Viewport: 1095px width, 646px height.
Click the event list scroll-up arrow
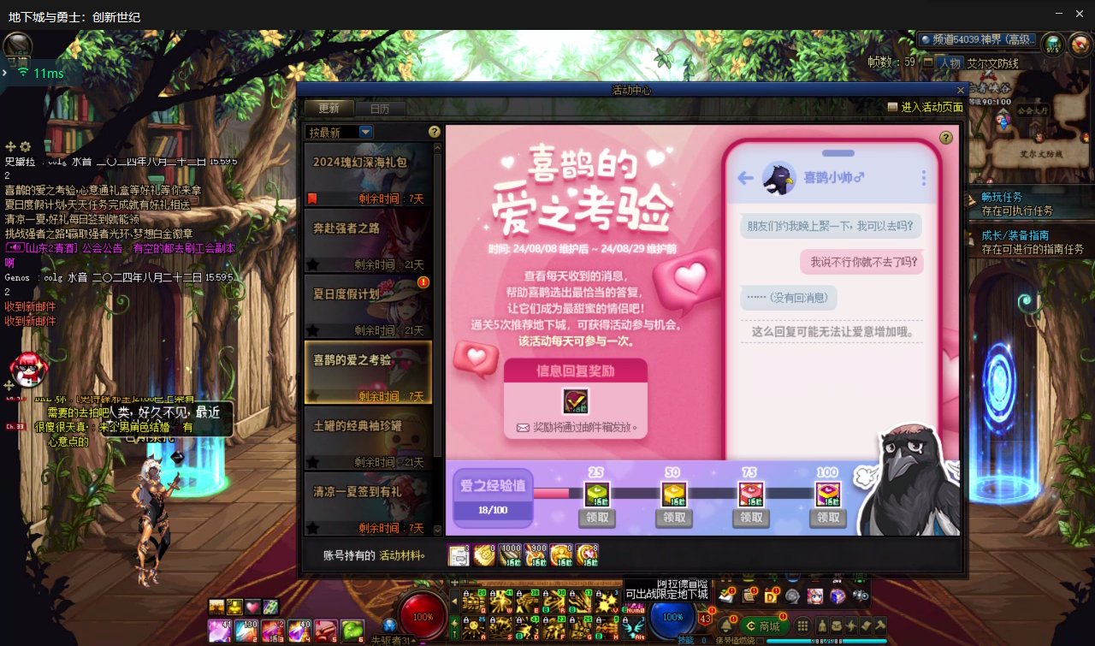tap(438, 147)
